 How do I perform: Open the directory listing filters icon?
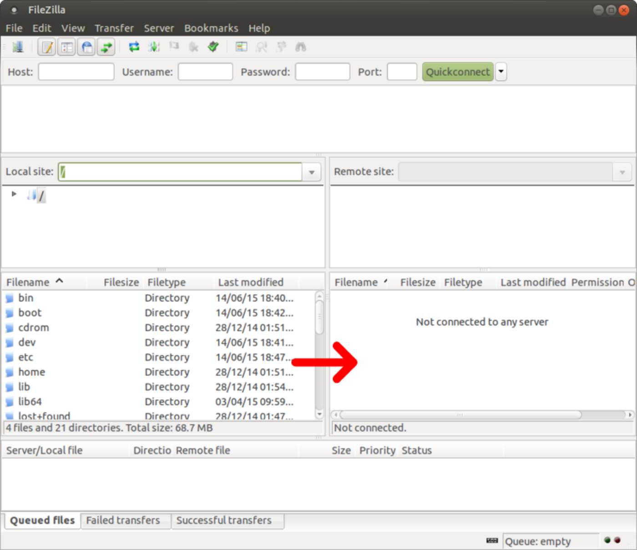pyautogui.click(x=241, y=47)
